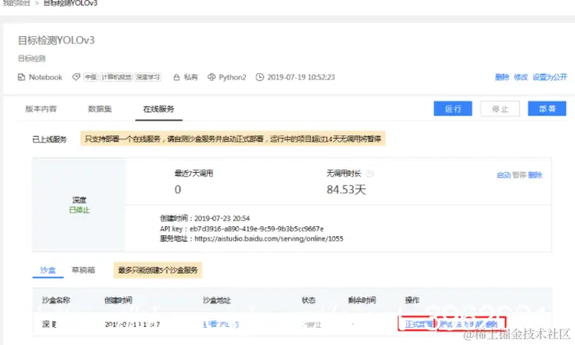Click the API key value eb7d3916
The image size is (575, 345).
pyautogui.click(x=257, y=229)
